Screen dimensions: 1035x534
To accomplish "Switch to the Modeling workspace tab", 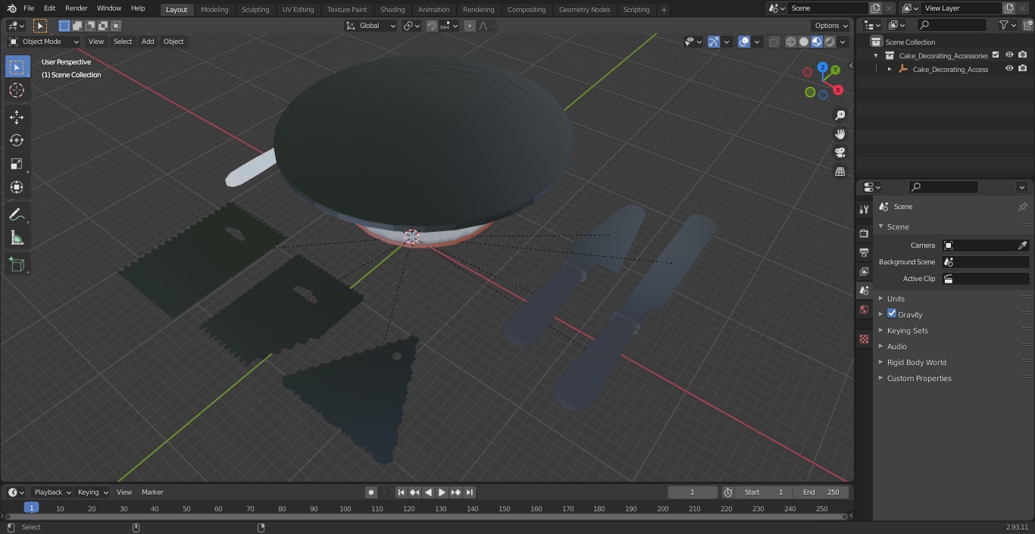I will (214, 9).
